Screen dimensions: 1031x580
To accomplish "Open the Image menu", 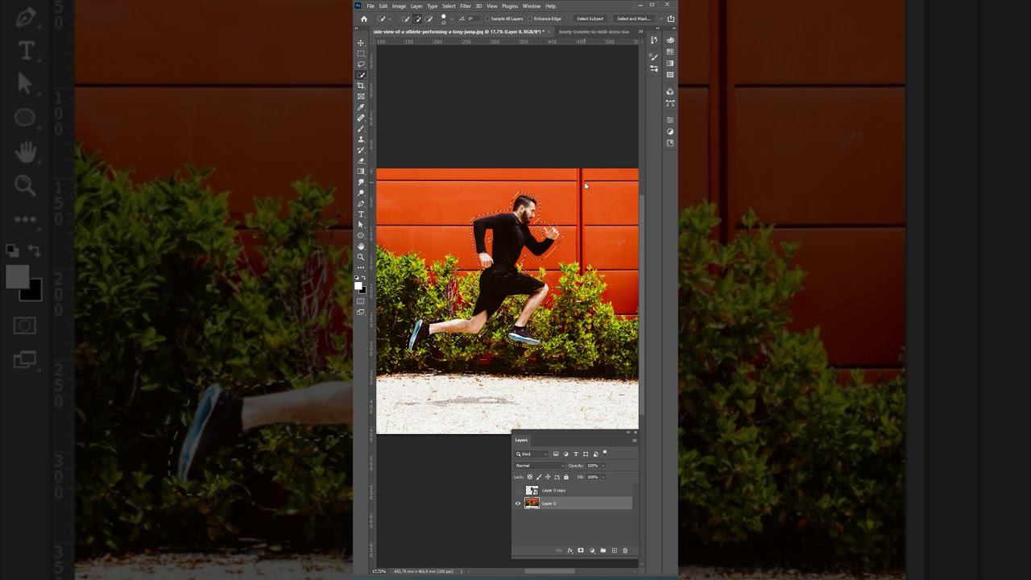I will (399, 6).
